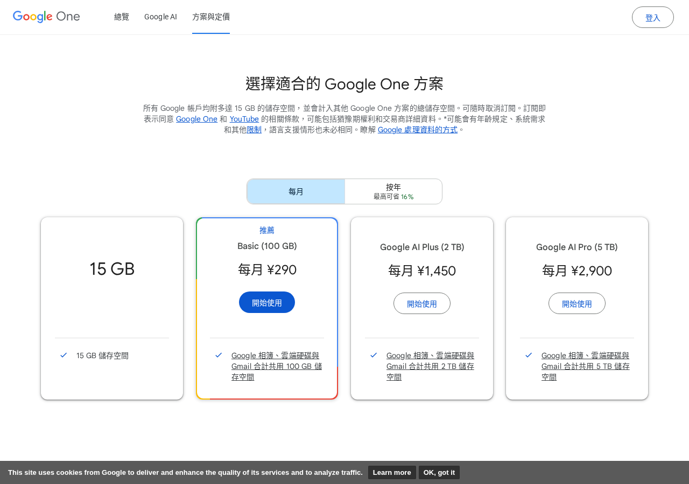Click the 推薦 label on Basic card

click(267, 230)
